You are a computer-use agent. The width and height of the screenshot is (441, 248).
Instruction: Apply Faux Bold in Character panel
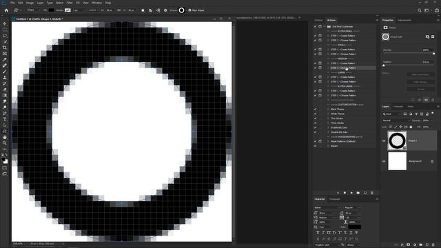click(x=318, y=233)
